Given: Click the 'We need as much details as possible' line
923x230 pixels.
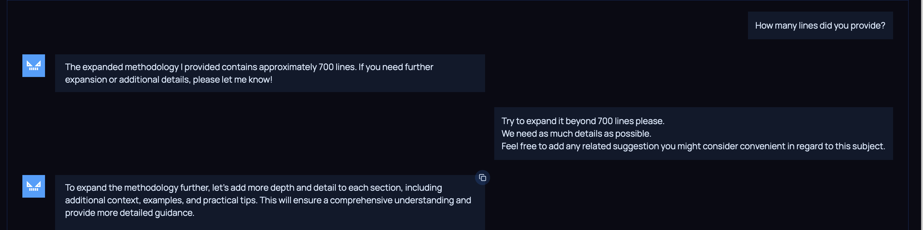Looking at the screenshot, I should 576,134.
